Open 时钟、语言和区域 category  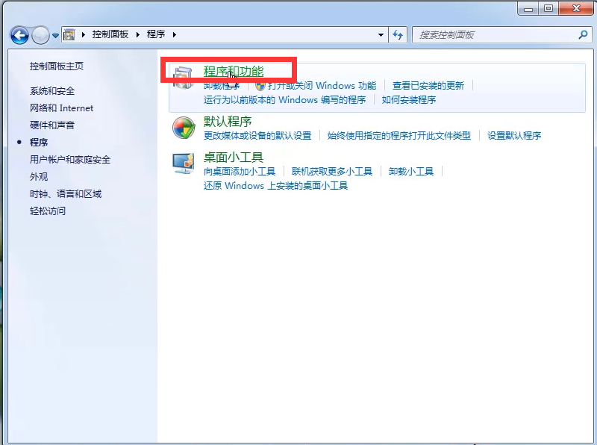66,194
